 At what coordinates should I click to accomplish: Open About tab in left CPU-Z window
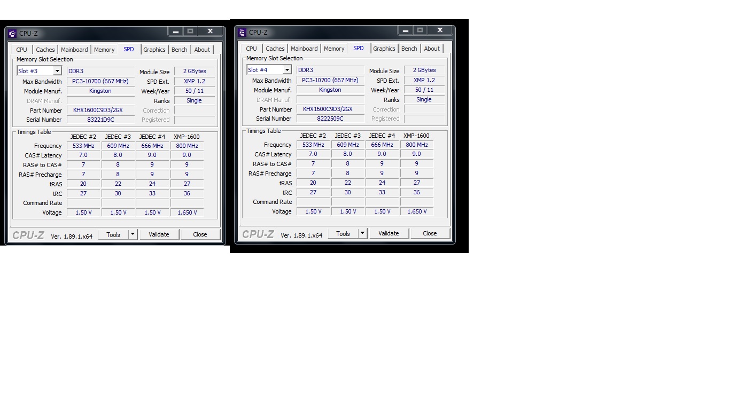(x=202, y=50)
